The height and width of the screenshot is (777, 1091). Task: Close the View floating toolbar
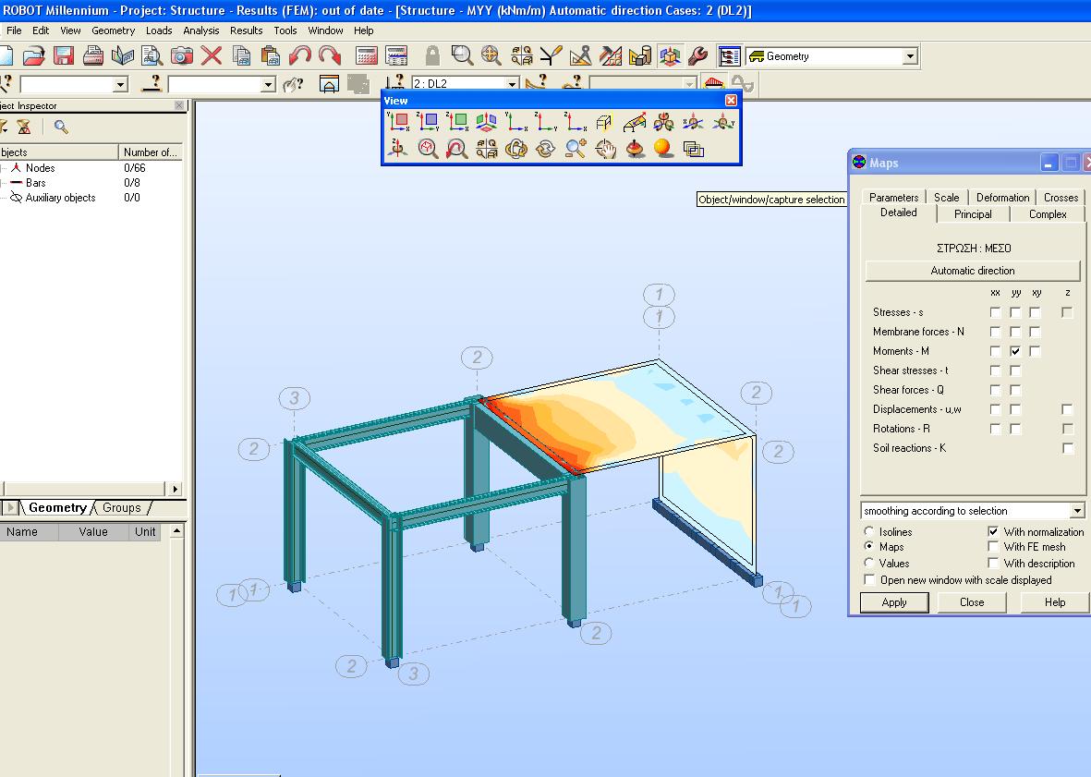(731, 100)
